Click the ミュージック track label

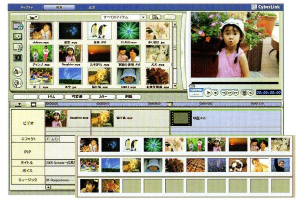pyautogui.click(x=28, y=180)
